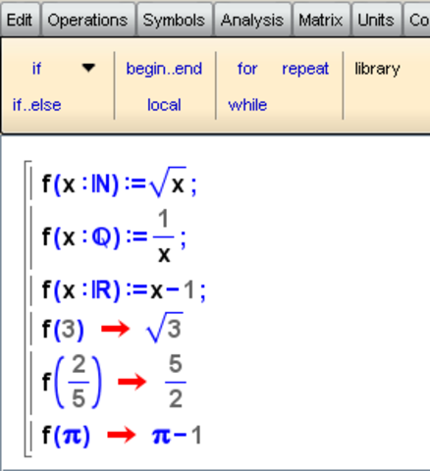Click the f(π) expression

click(66, 436)
